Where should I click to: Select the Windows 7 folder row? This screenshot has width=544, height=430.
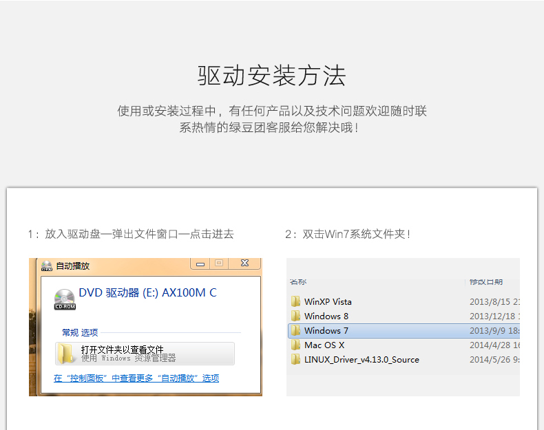pyautogui.click(x=404, y=330)
